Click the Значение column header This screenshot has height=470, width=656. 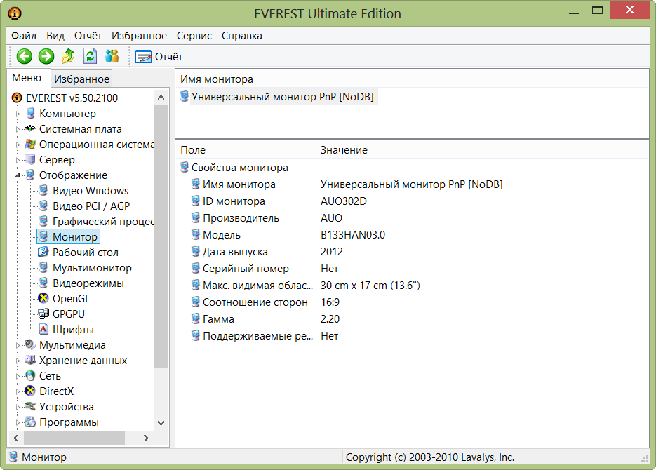pyautogui.click(x=344, y=150)
